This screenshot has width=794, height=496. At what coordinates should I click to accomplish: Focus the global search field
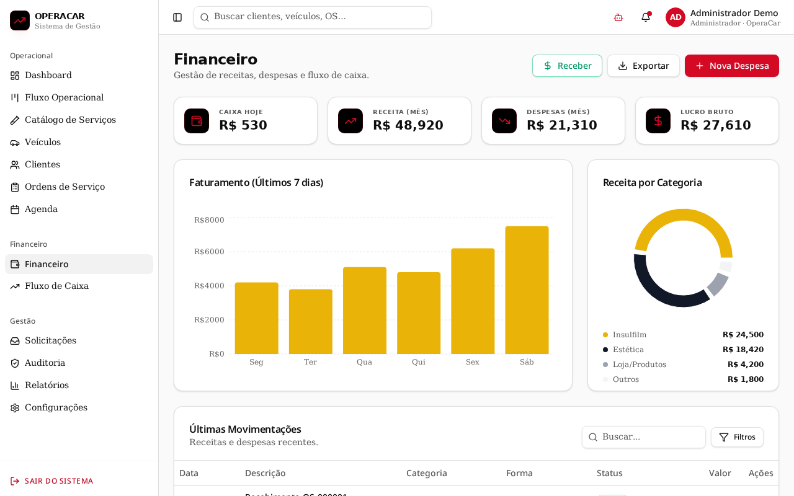(x=313, y=17)
